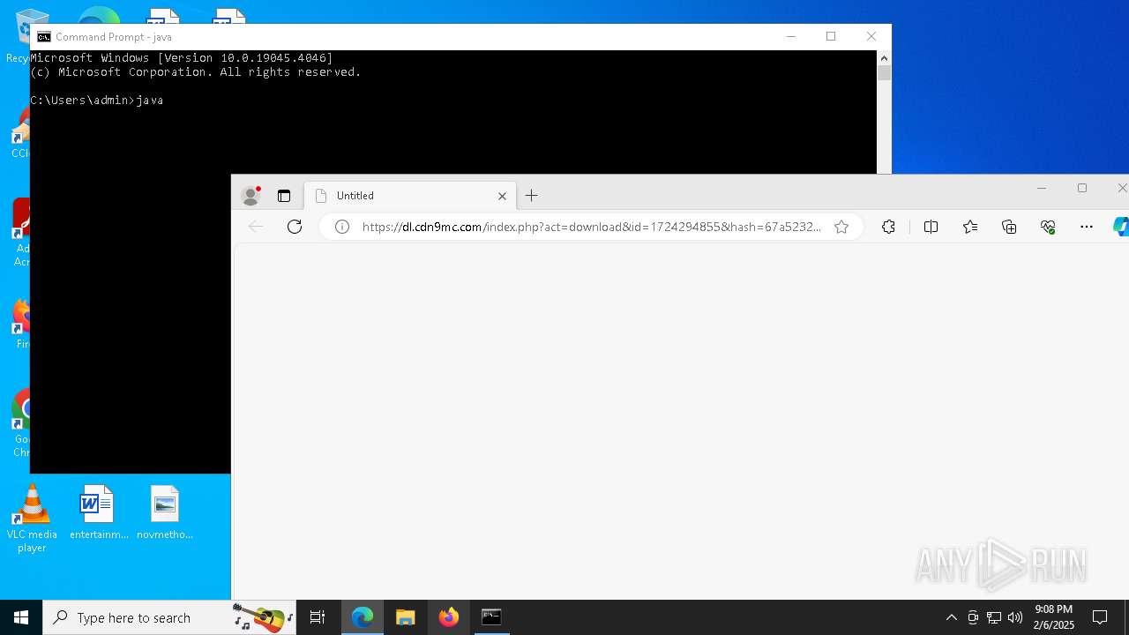Open Edge tab actions menu

pos(284,196)
